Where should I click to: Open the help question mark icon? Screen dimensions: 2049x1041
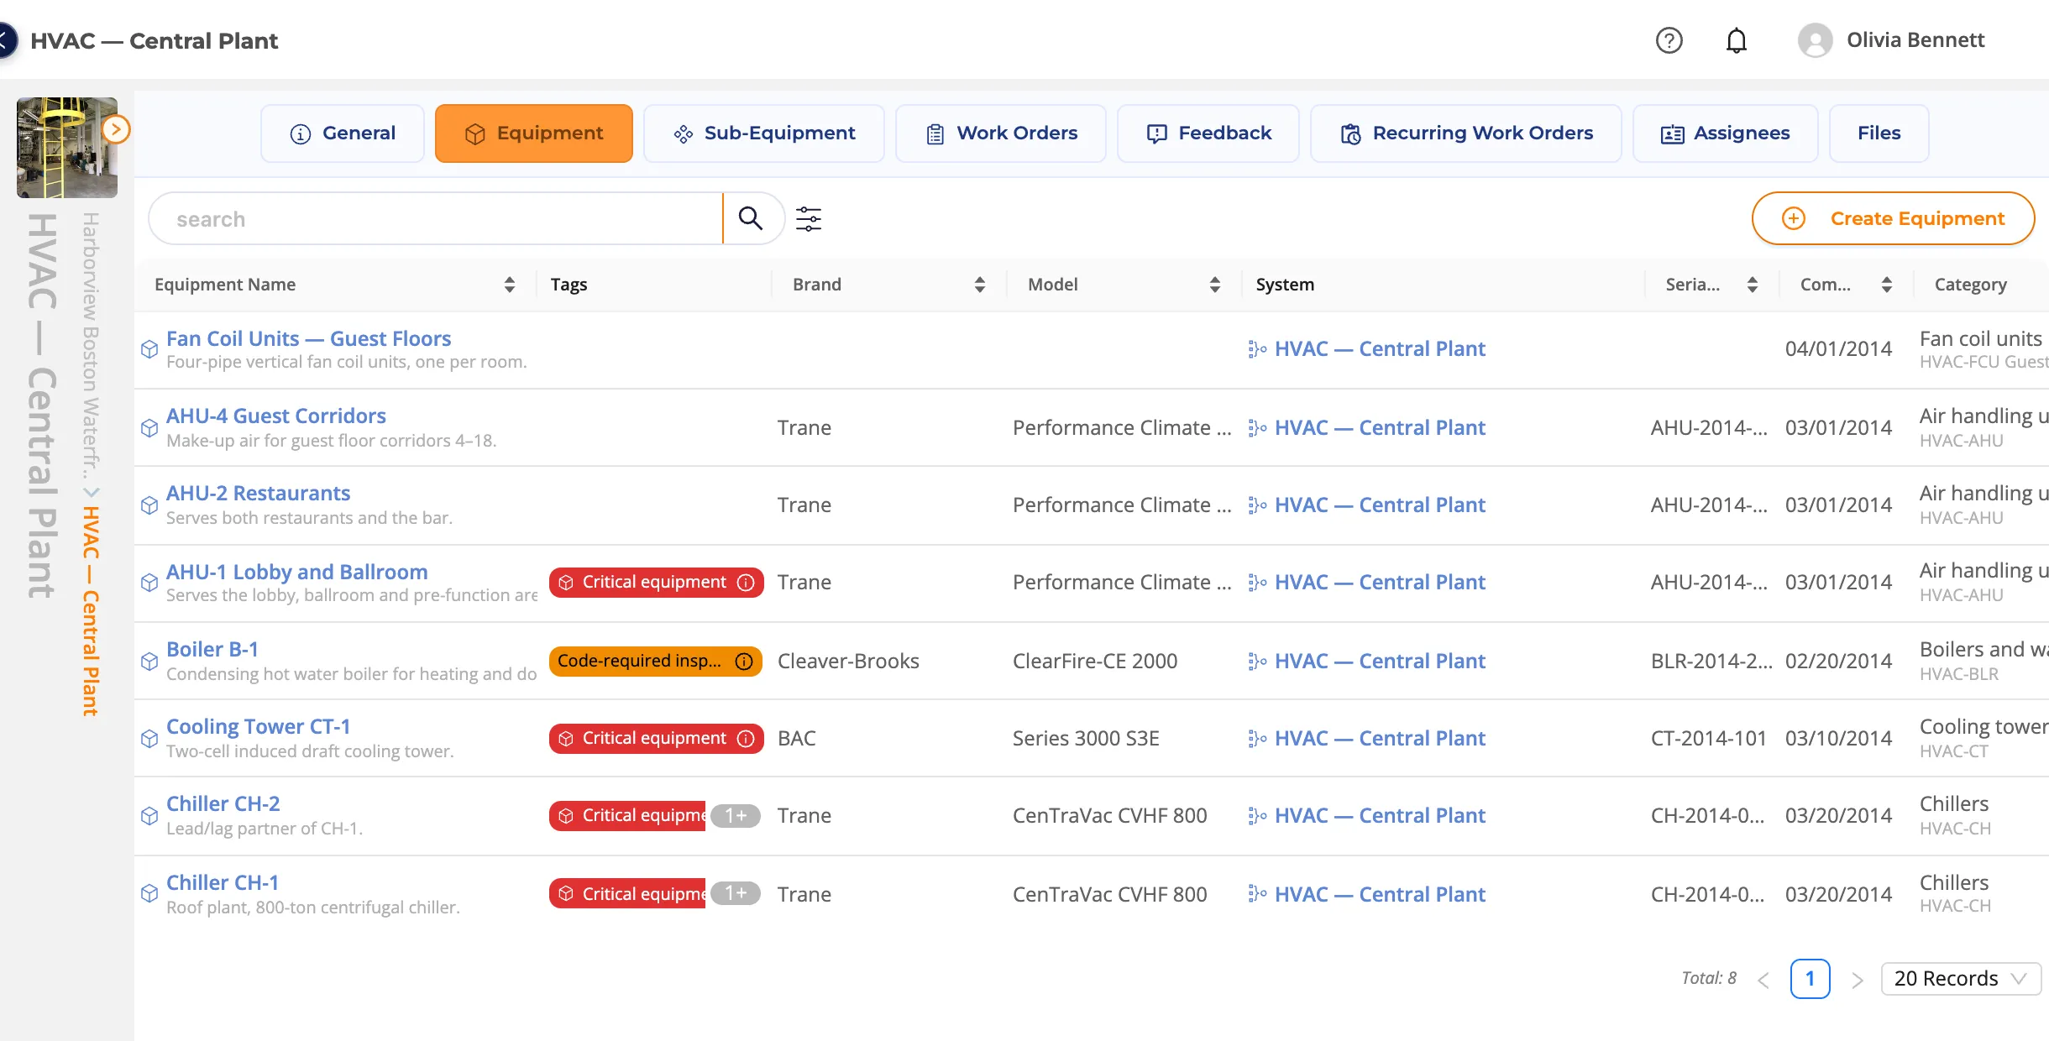click(1669, 40)
